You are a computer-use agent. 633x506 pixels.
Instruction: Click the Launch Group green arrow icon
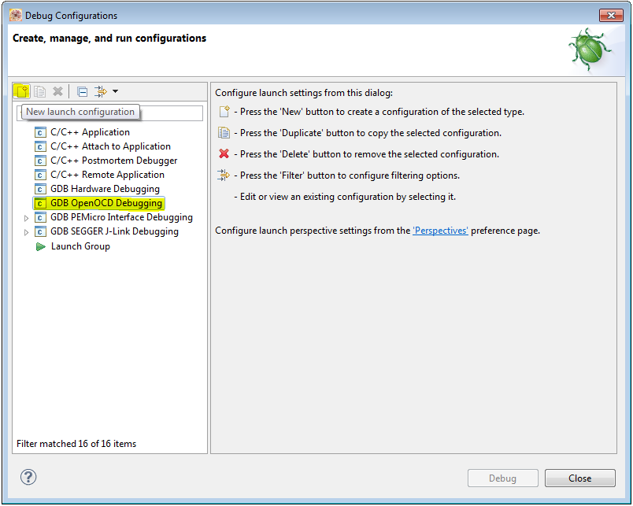(41, 246)
